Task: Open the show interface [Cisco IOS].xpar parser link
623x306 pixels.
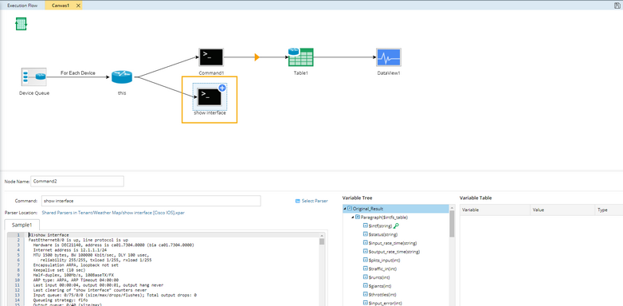Action: click(x=113, y=213)
